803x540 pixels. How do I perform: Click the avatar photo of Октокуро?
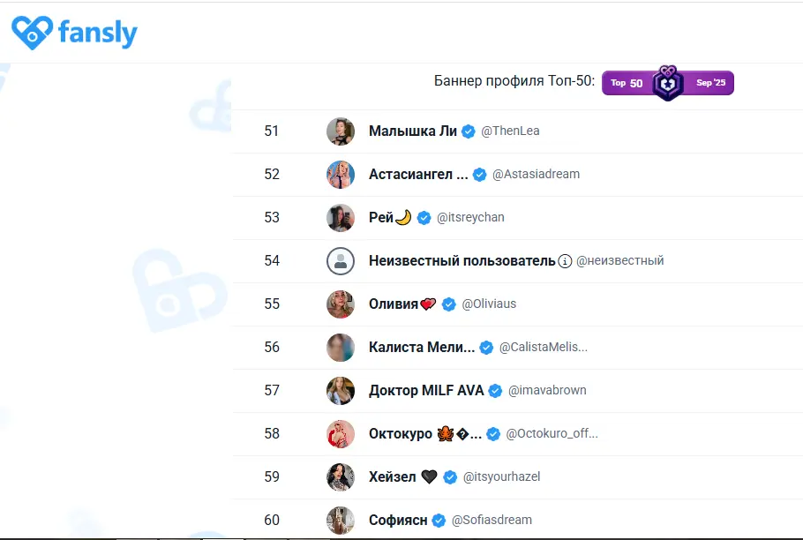tap(341, 433)
